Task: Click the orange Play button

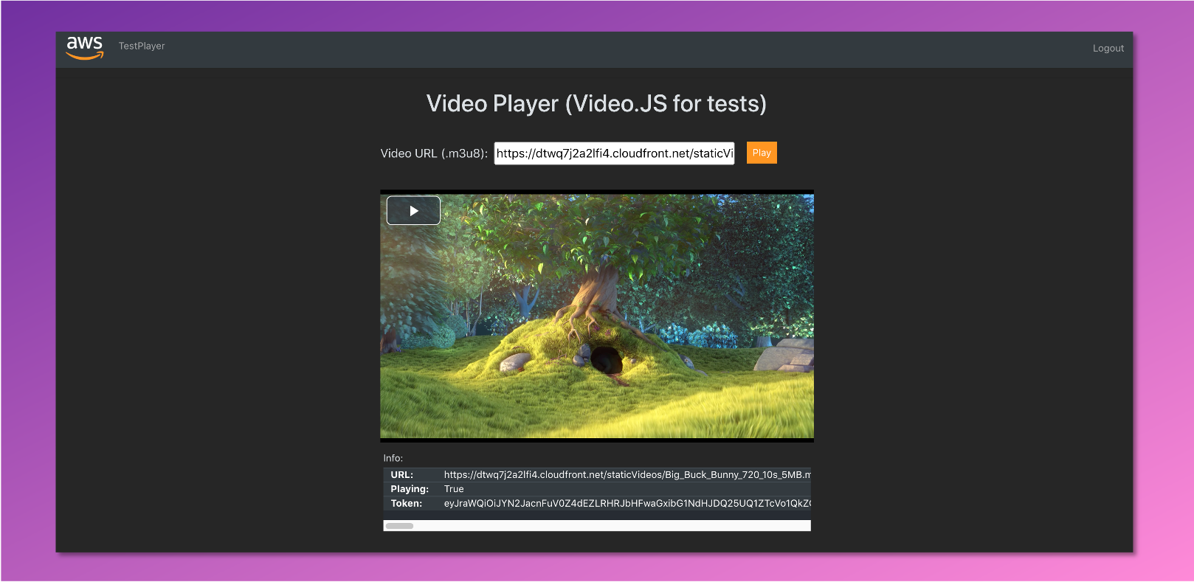Action: [x=762, y=153]
